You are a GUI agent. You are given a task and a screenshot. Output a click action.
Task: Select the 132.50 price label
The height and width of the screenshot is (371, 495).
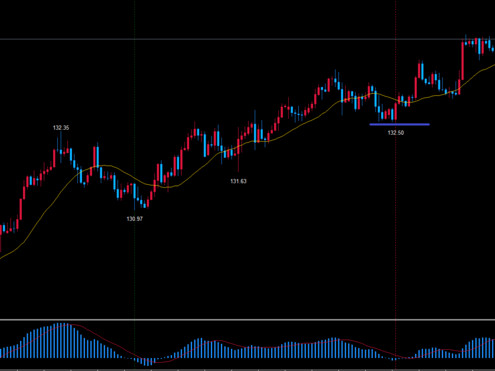click(x=395, y=133)
